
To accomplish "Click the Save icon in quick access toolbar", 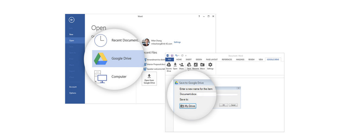I will click(x=172, y=56).
